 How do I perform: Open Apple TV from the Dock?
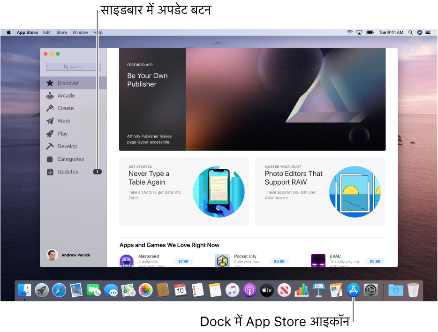pos(267,290)
